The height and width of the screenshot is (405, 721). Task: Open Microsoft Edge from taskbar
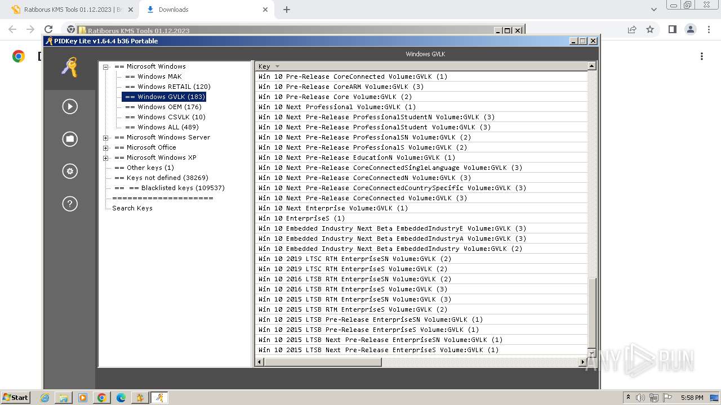[121, 398]
